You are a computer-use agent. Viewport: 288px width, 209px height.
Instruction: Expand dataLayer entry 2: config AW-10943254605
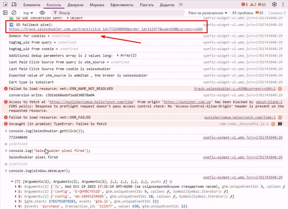16,196
